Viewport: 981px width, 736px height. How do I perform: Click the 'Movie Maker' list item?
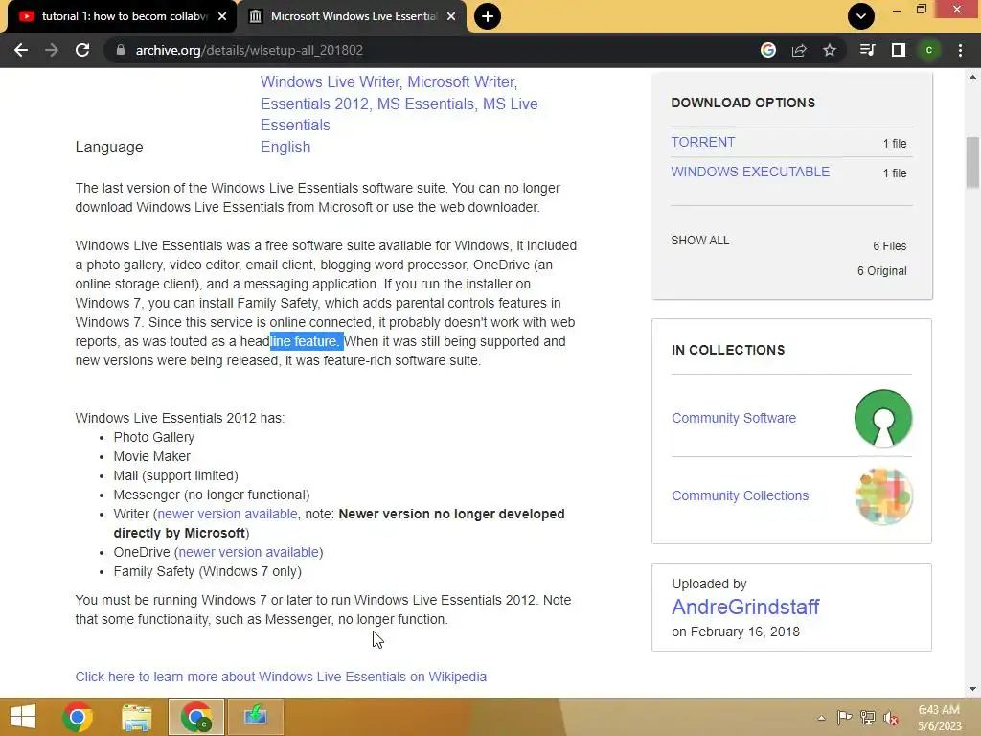pos(152,456)
